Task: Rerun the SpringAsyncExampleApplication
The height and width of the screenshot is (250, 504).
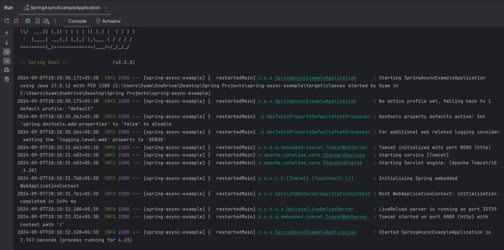Action: point(7,21)
